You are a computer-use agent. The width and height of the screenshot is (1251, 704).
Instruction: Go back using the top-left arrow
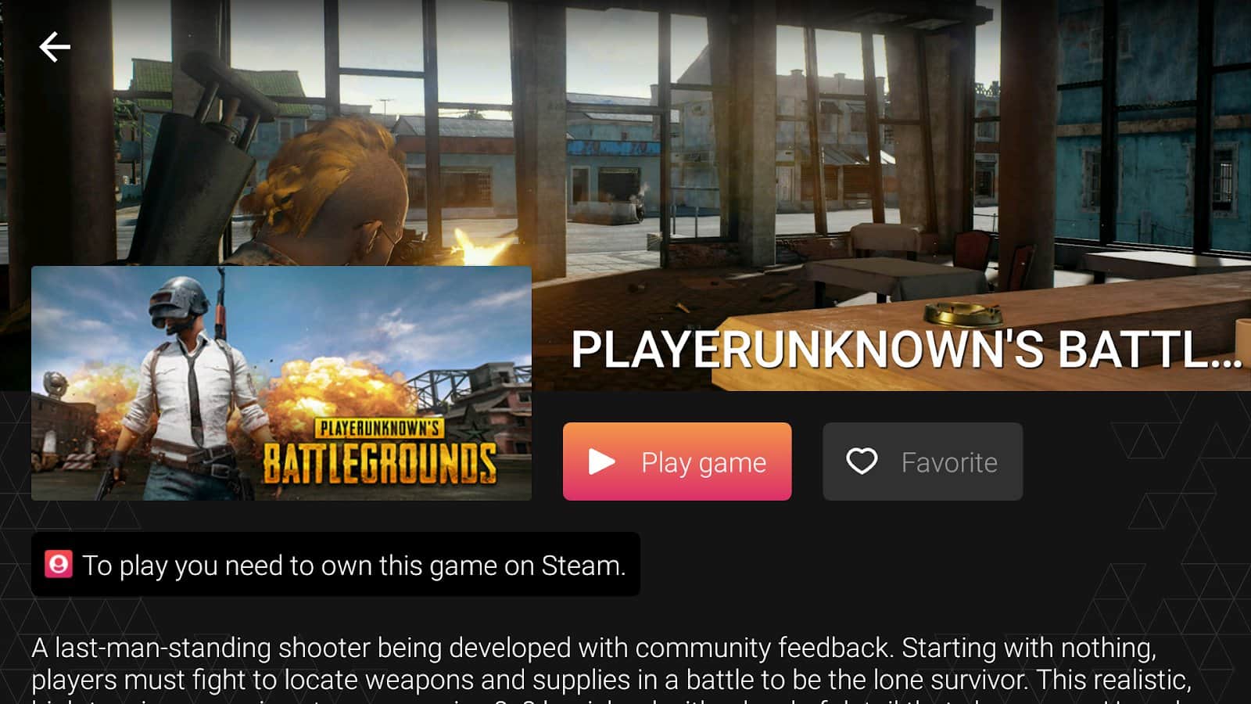point(55,47)
